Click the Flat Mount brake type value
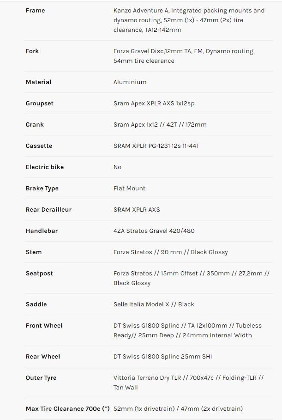The image size is (282, 420). [x=129, y=189]
